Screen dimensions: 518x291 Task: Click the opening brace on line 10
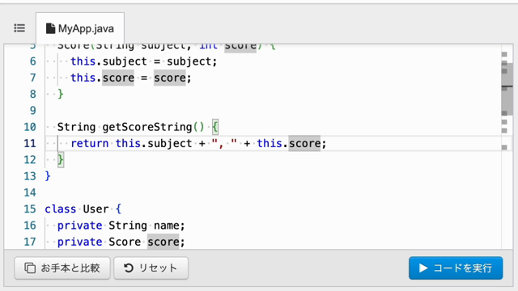coord(215,127)
